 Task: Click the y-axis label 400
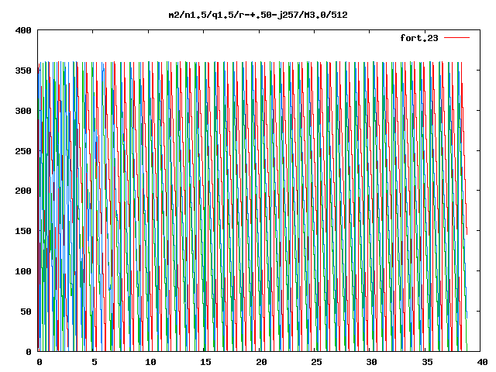tap(23, 31)
